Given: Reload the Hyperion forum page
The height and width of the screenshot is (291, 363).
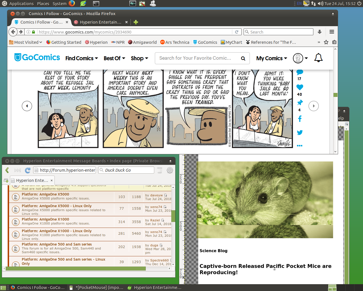Looking at the screenshot, I should [28, 170].
